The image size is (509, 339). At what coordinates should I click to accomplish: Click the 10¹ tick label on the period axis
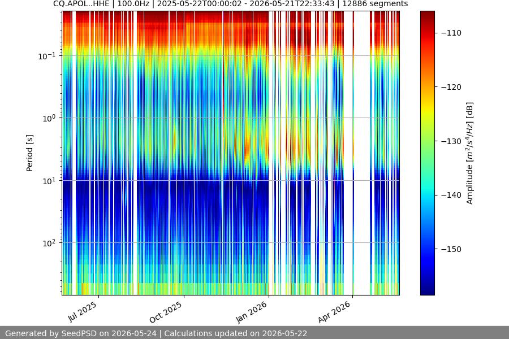pos(49,181)
